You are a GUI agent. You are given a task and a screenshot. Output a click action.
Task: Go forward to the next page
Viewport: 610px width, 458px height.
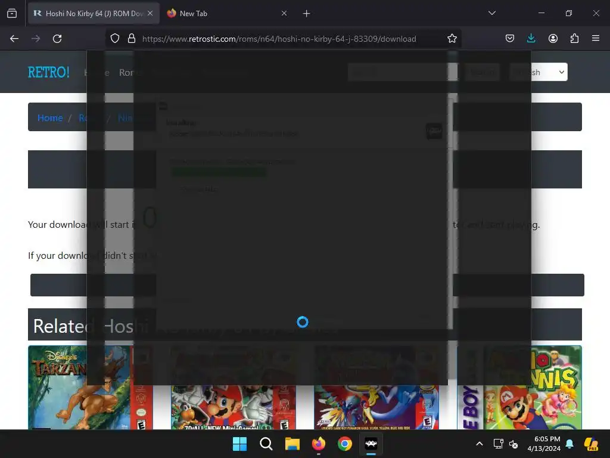point(36,39)
